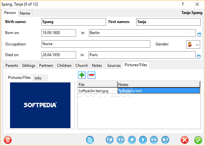Open the death place details icon next to Paris

coord(199,57)
